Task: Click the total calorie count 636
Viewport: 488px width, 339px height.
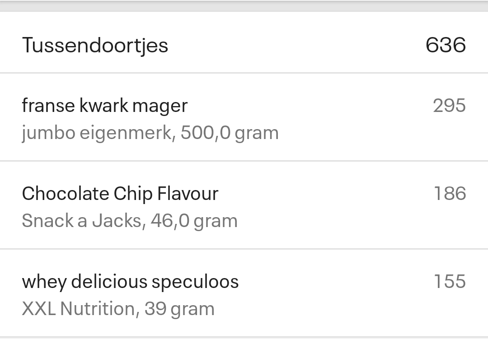Action: [446, 45]
